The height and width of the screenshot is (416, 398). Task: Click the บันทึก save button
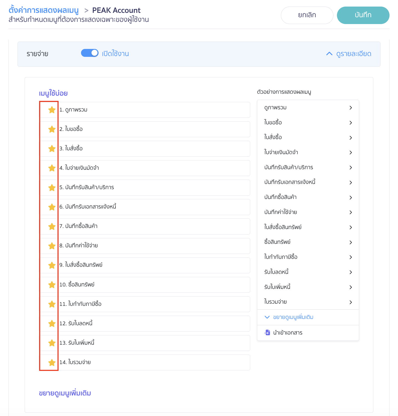pos(363,15)
